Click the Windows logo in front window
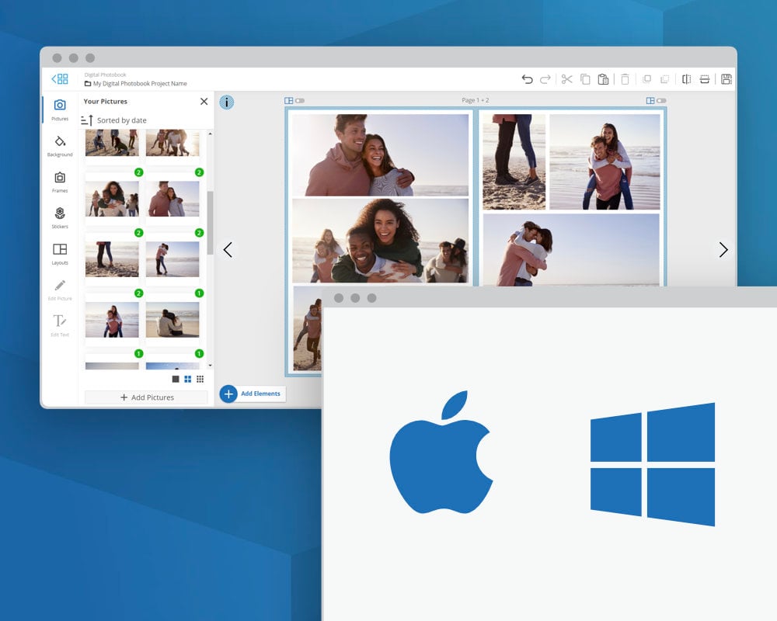This screenshot has height=621, width=777. pos(653,464)
